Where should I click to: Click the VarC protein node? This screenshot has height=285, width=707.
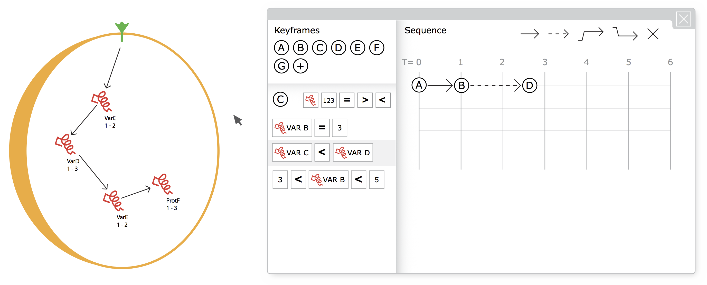(x=101, y=101)
